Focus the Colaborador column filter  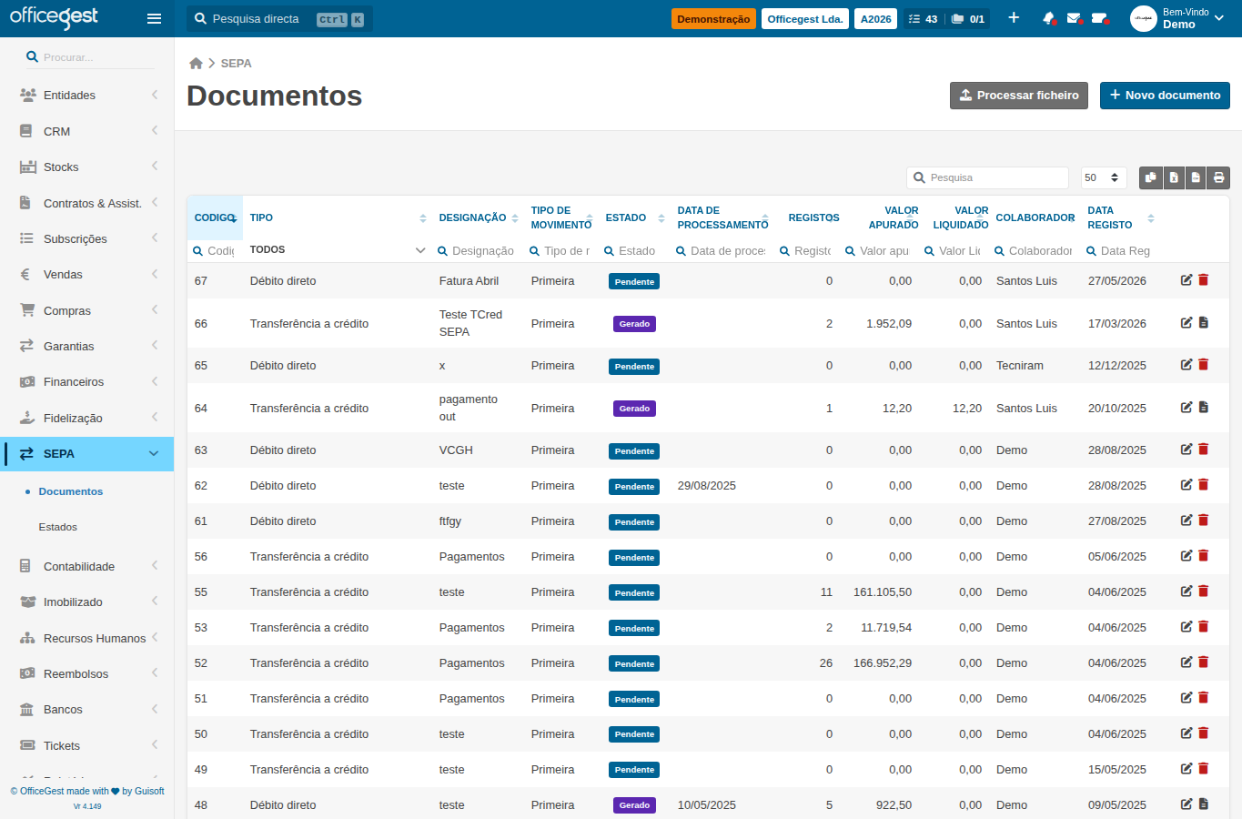point(1035,250)
